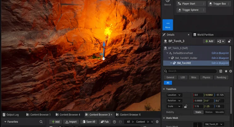234x127 pixels.
Task: Open the SM_Torch_01 static mesh dropdown
Action: (214, 124)
